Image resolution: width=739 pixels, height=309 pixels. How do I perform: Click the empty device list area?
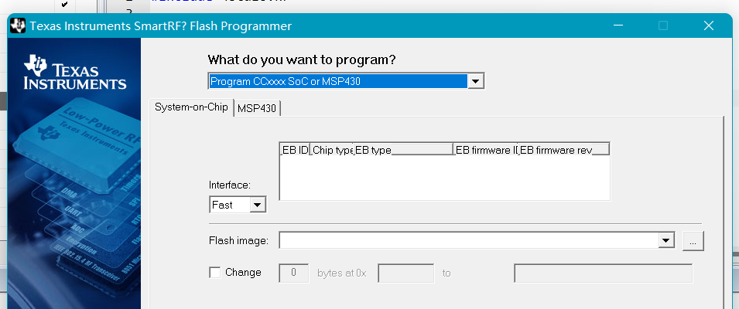coord(444,178)
